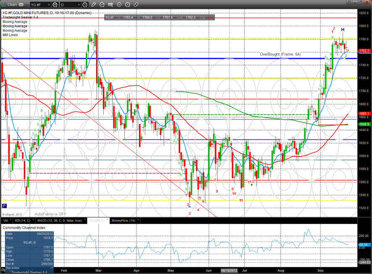Click the interval clock icon

click(x=85, y=5)
